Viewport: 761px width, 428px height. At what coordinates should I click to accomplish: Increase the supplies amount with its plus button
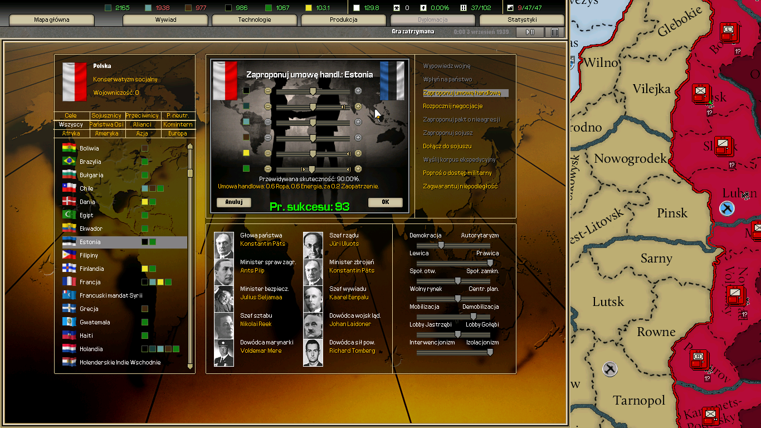pos(358,169)
